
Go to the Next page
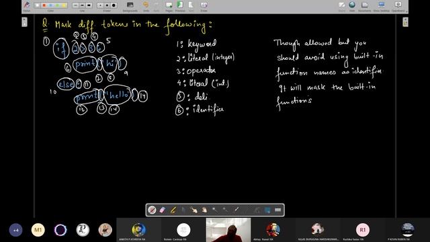pyautogui.click(x=191, y=5)
